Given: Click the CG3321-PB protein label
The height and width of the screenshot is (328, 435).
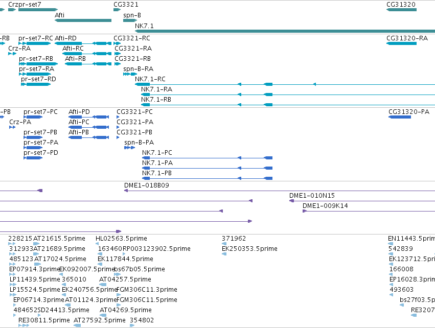Looking at the screenshot, I should tap(134, 132).
